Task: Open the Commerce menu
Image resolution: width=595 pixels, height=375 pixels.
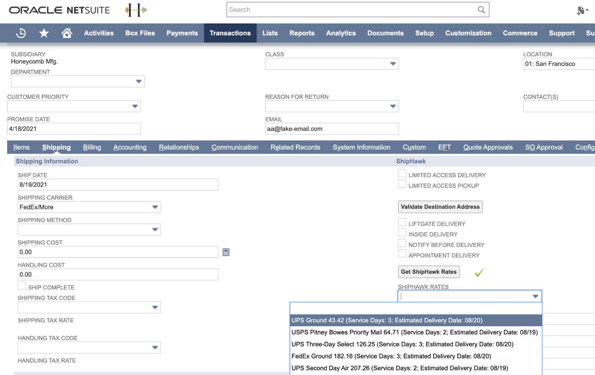Action: click(x=520, y=33)
